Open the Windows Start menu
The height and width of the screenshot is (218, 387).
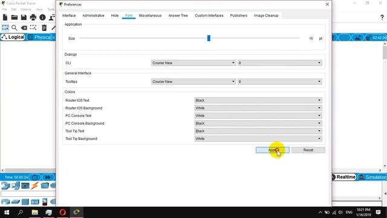pos(7,213)
